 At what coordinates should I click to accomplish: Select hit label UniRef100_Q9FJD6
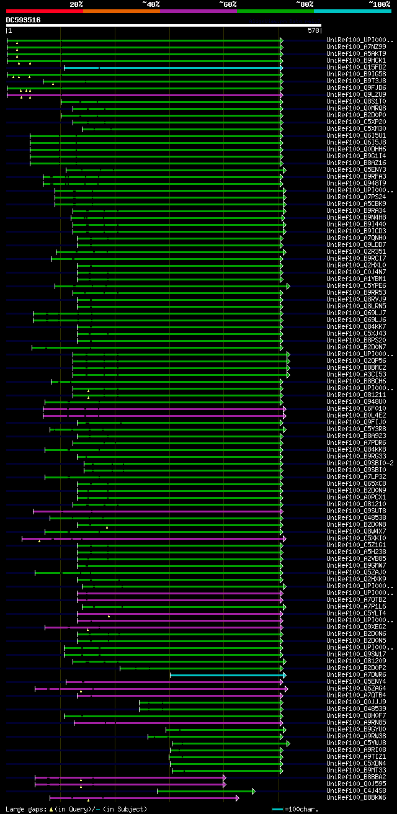(356, 88)
